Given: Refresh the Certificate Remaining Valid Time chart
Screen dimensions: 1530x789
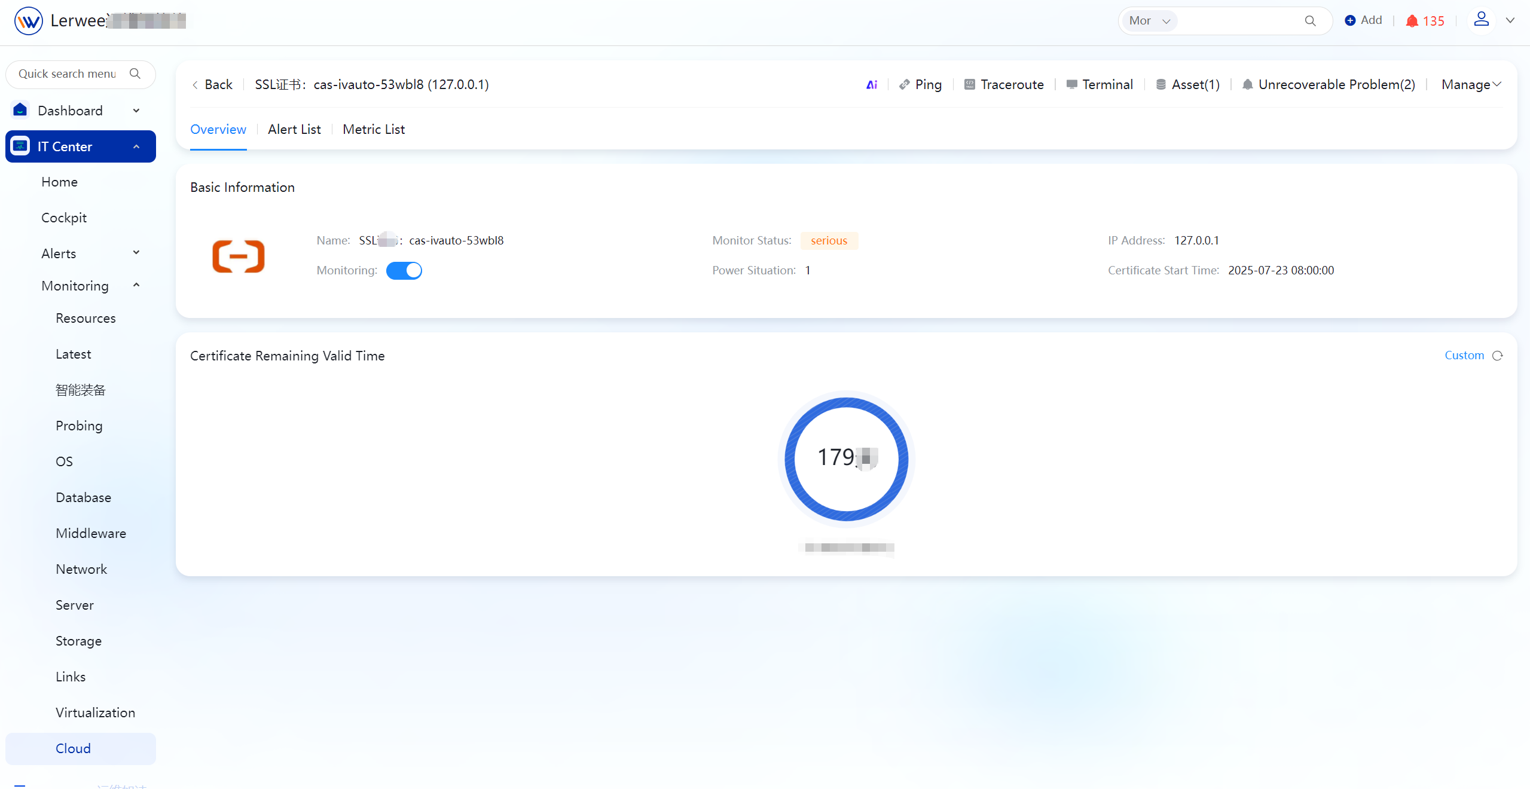Looking at the screenshot, I should click(x=1498, y=356).
